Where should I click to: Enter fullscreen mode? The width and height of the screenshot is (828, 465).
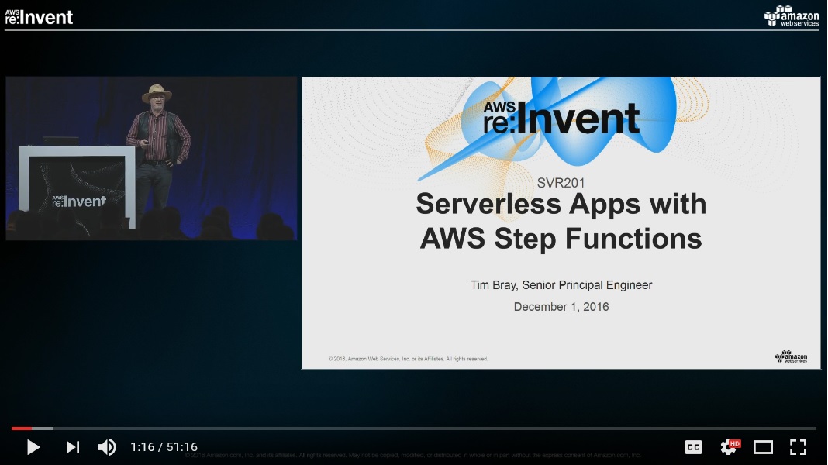click(799, 447)
